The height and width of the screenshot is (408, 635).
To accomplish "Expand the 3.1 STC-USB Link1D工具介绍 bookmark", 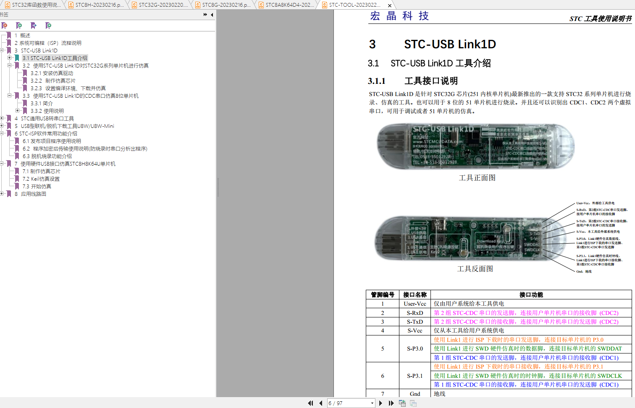I will [x=10, y=58].
